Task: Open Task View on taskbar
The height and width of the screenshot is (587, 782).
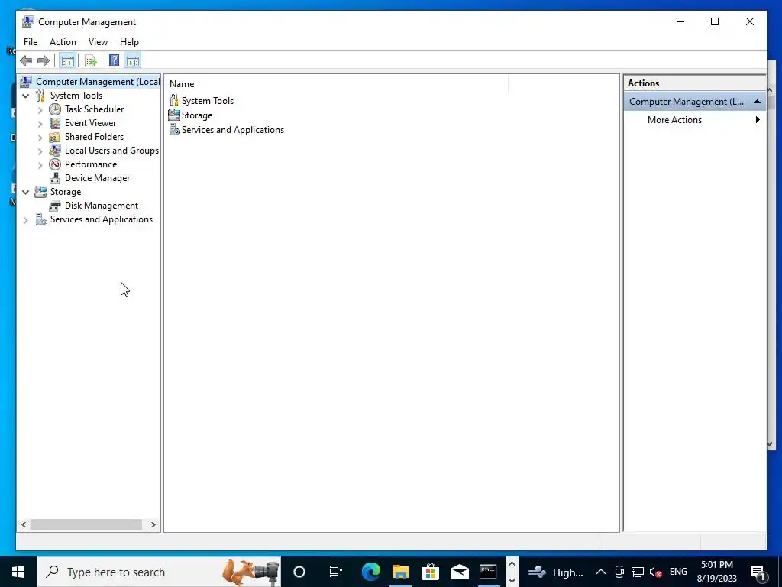Action: (x=336, y=572)
